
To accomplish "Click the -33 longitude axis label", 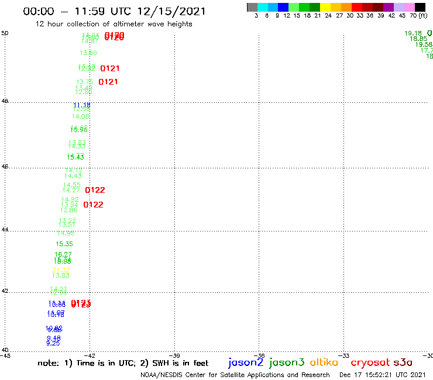I will coord(344,355).
